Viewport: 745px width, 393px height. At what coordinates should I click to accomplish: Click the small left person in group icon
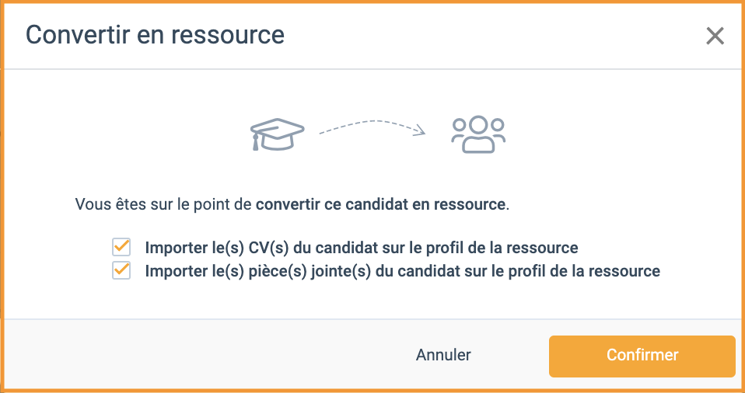459,131
